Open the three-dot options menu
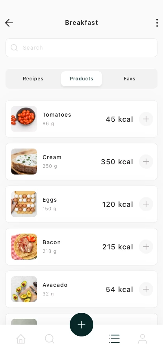The width and height of the screenshot is (163, 353). pyautogui.click(x=157, y=23)
